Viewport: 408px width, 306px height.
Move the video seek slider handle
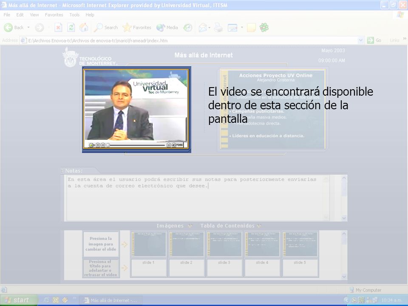coord(108,145)
